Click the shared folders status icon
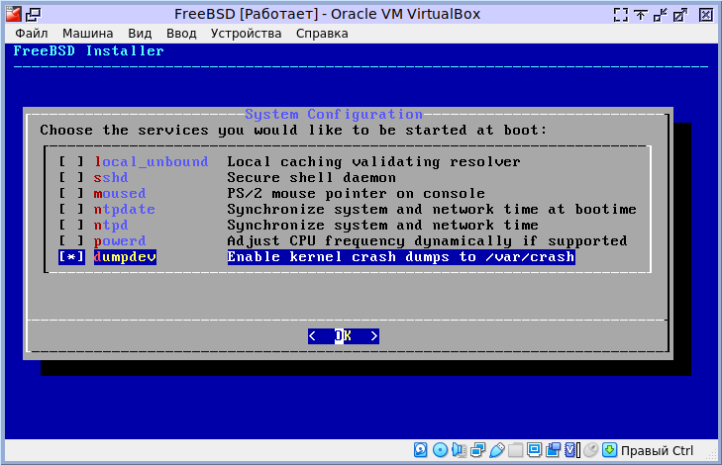The image size is (722, 465). [516, 450]
